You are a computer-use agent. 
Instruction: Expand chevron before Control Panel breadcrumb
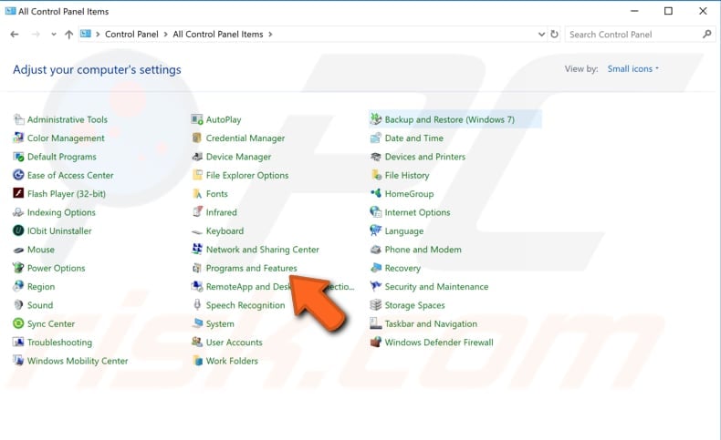tap(98, 35)
